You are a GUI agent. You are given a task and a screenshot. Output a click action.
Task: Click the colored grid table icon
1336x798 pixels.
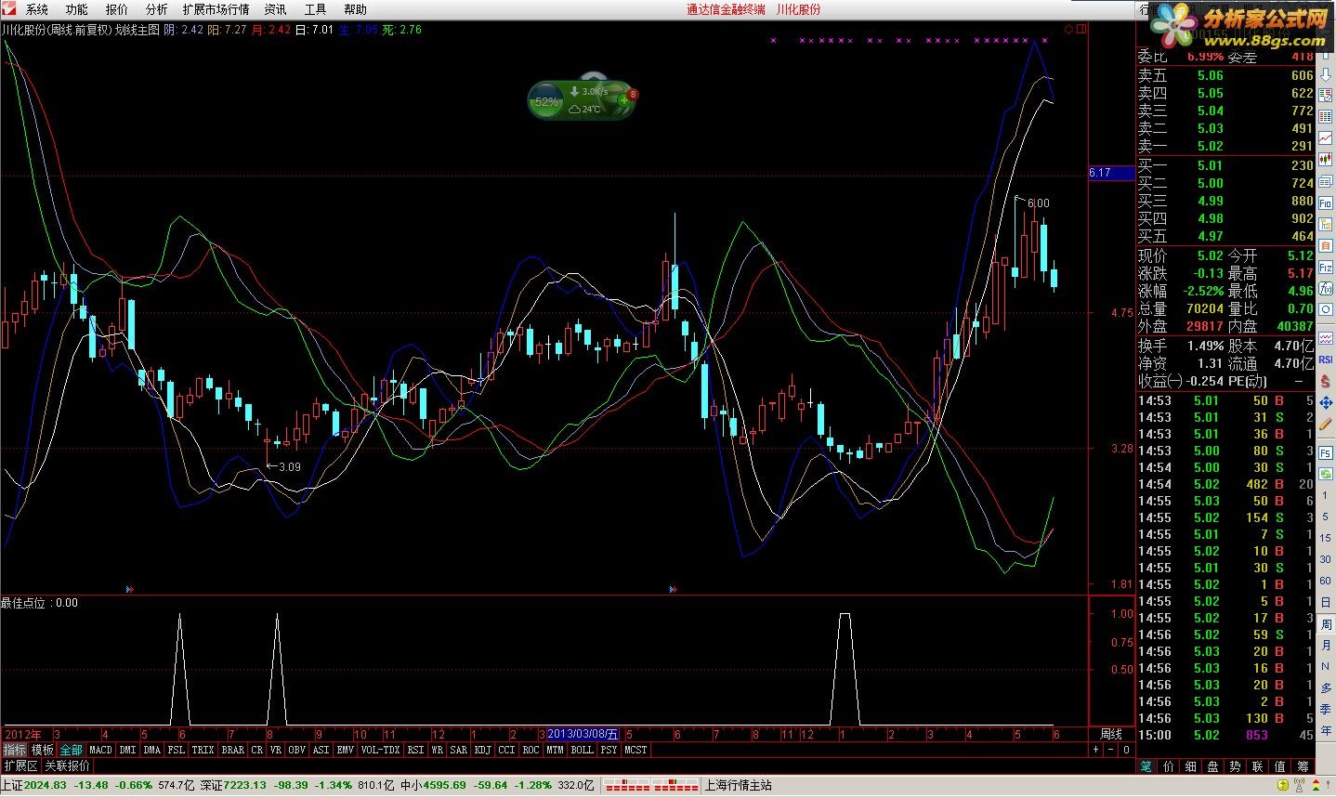coord(1326,114)
